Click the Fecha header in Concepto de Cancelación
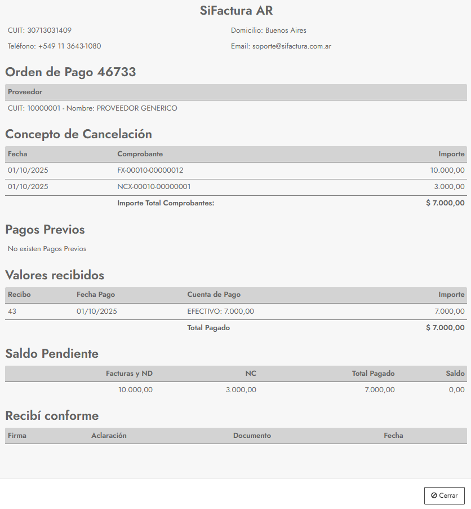This screenshot has height=509, width=471. [x=17, y=154]
